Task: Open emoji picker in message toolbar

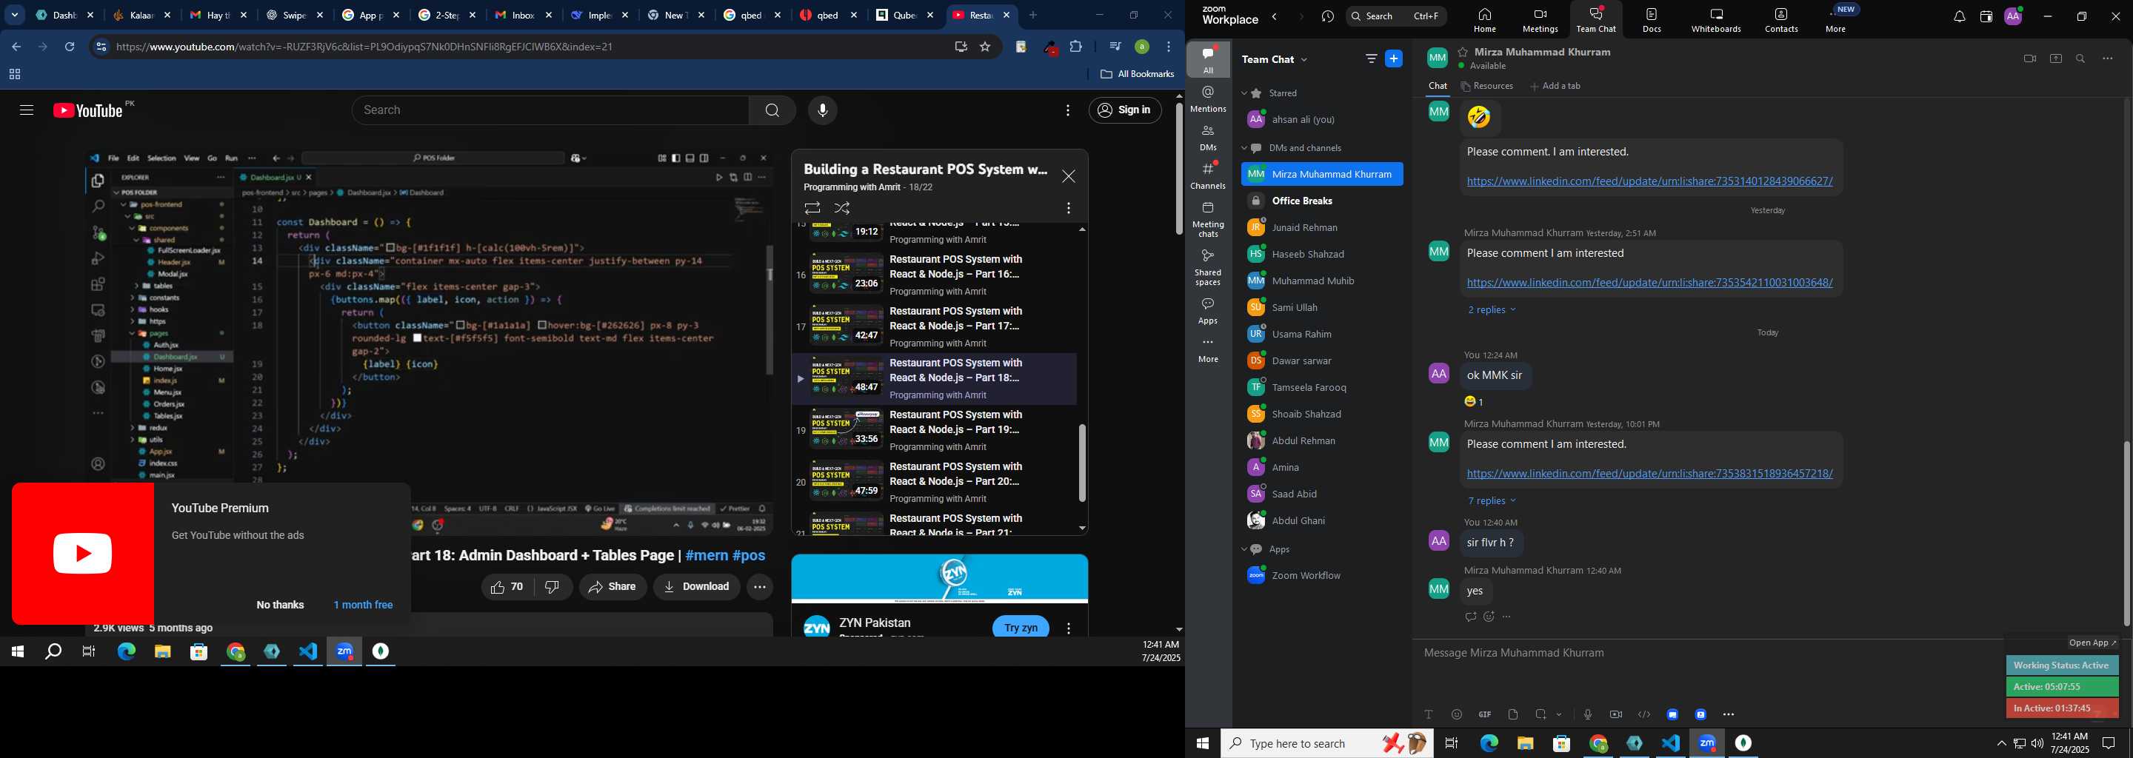Action: pos(1457,714)
